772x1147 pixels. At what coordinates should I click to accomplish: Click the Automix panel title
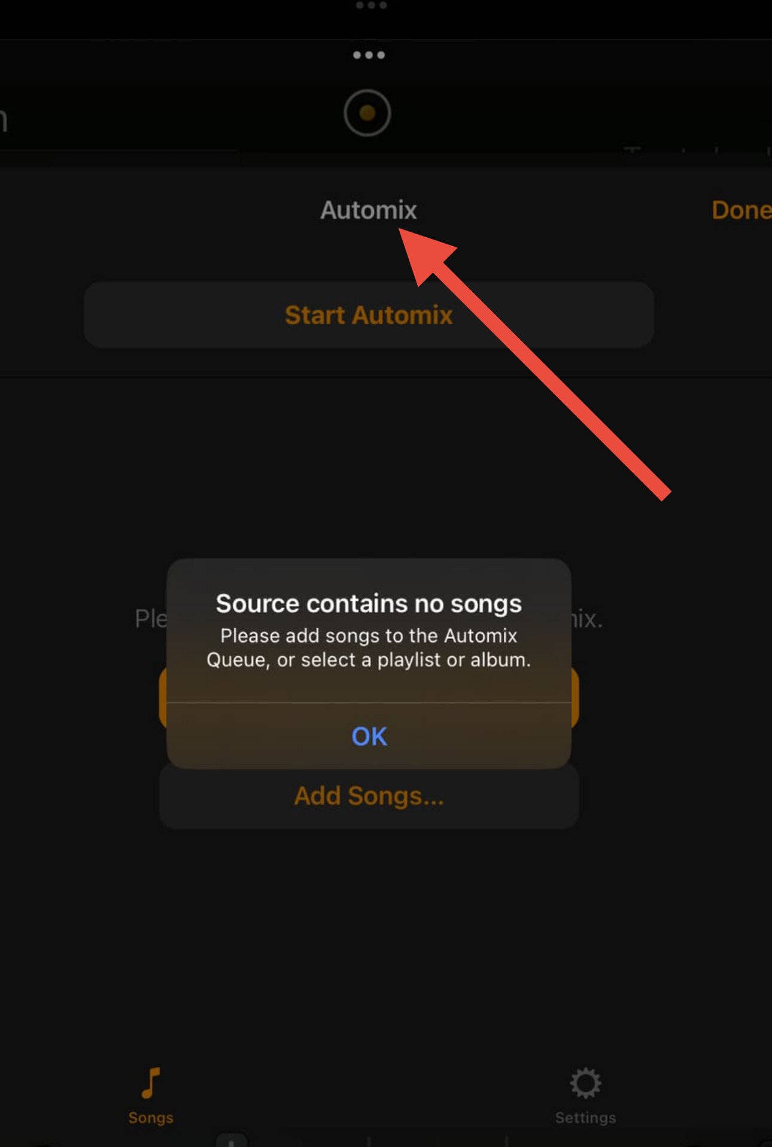[x=368, y=210]
